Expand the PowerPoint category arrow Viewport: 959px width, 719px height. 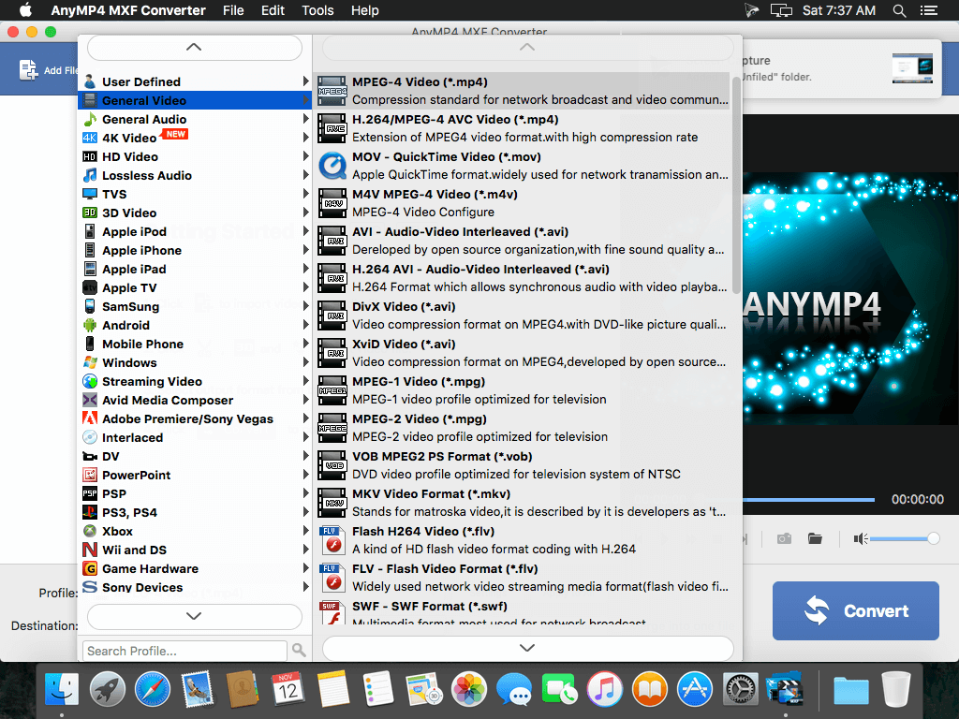[306, 475]
